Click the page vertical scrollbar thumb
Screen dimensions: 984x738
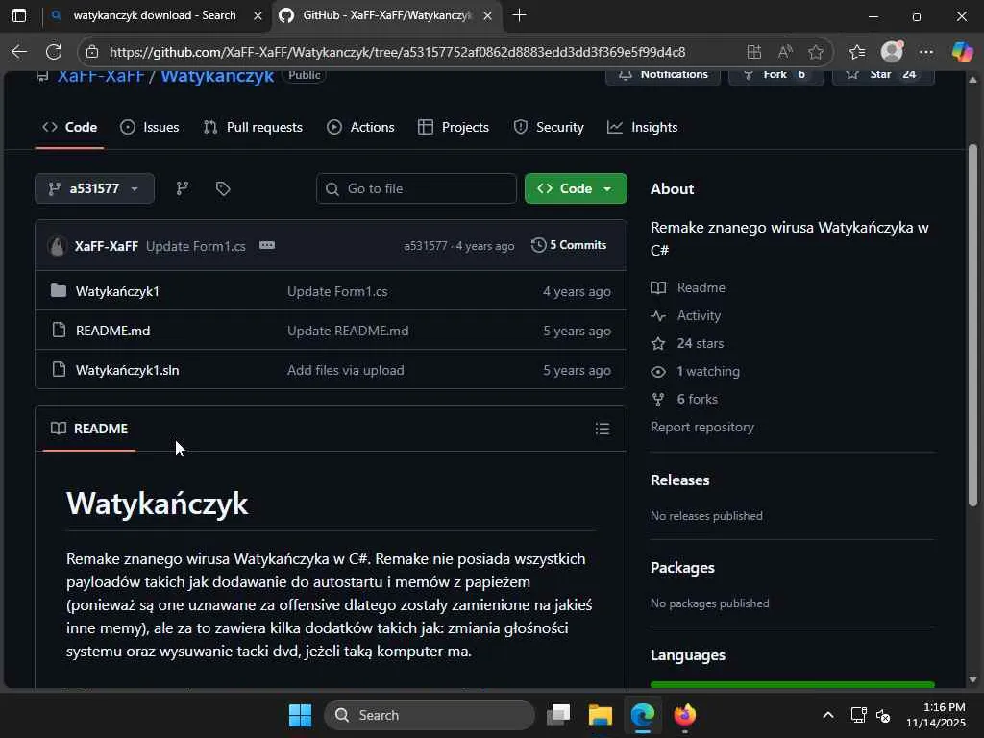pos(972,325)
